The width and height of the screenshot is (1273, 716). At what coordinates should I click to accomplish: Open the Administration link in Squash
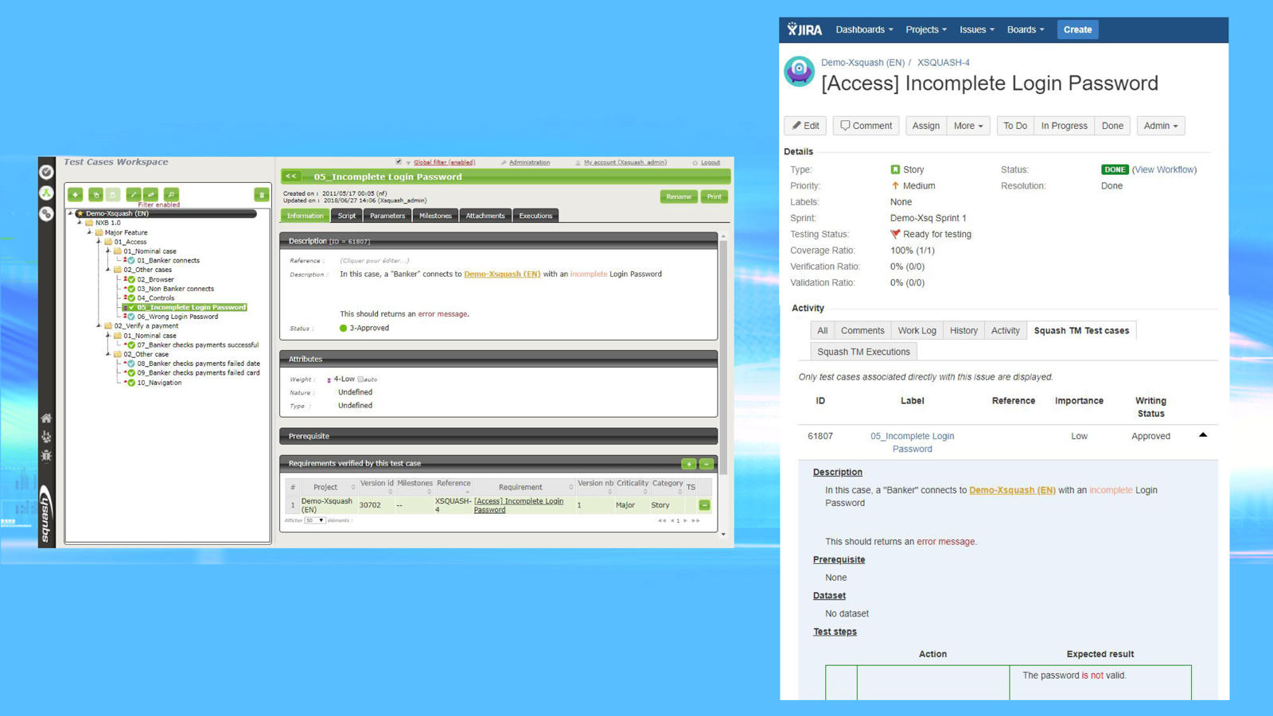(529, 162)
